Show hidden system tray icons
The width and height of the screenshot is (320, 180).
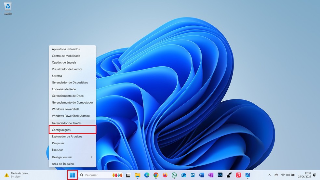(x=269, y=175)
